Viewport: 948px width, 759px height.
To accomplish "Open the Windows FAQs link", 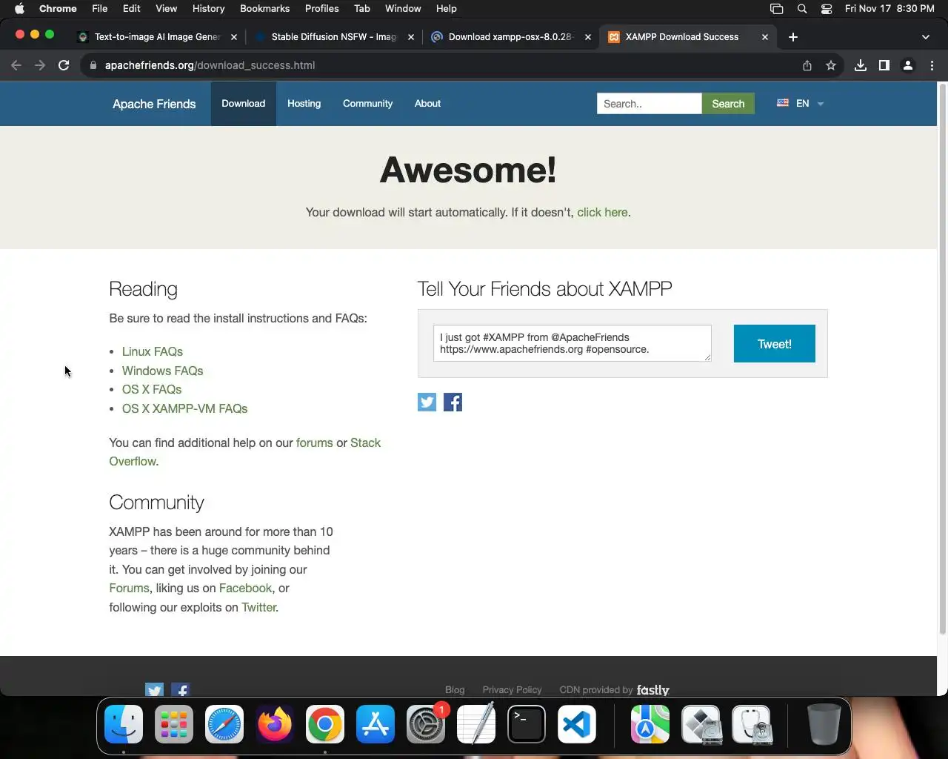I will pyautogui.click(x=162, y=371).
